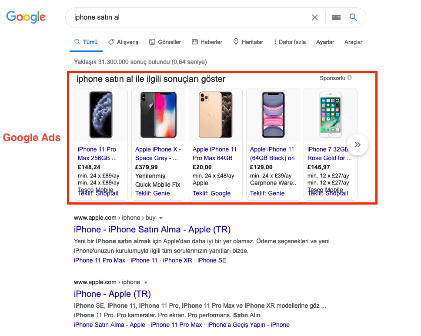The image size is (421, 336).
Task: Expand the Daha fazla menu
Action: (290, 42)
